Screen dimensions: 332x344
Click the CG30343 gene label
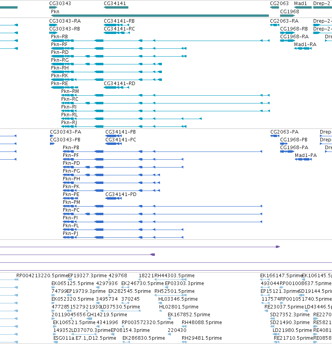point(60,4)
